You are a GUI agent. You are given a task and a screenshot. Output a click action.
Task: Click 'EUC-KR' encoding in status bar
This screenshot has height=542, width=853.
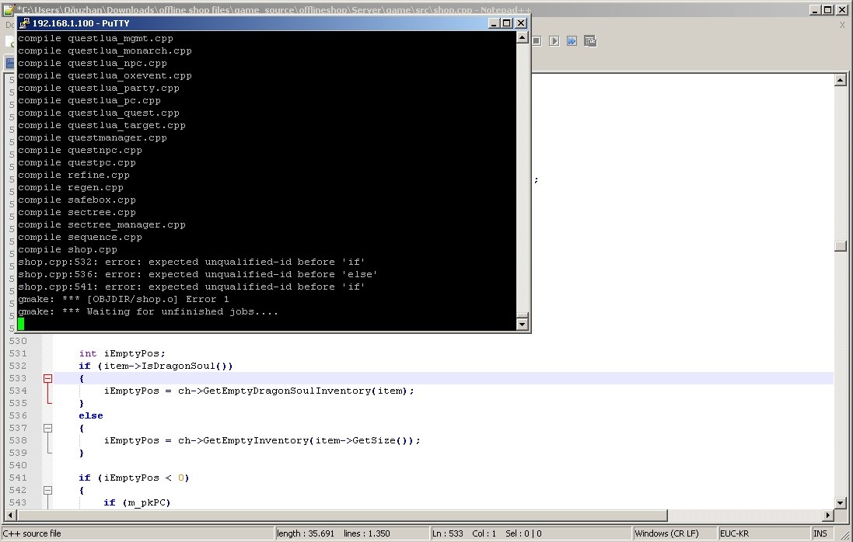pyautogui.click(x=734, y=533)
